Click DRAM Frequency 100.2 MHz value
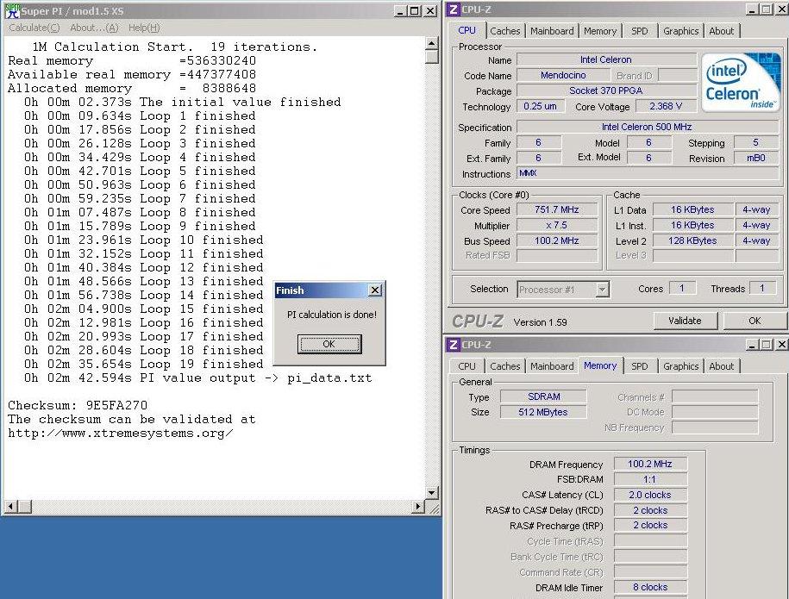Viewport: 789px width, 599px height. coord(650,465)
